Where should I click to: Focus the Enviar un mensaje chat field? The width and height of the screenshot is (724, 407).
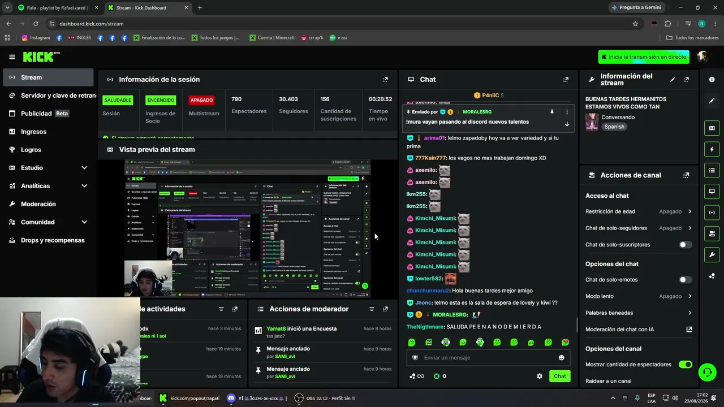[488, 358]
